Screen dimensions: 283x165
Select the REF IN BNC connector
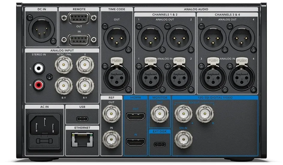[x=111, y=139]
